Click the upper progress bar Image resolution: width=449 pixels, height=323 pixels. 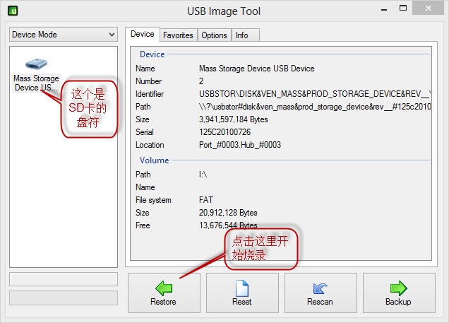(x=64, y=279)
